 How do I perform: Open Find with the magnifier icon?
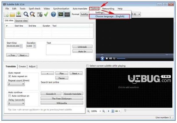tap(26, 14)
